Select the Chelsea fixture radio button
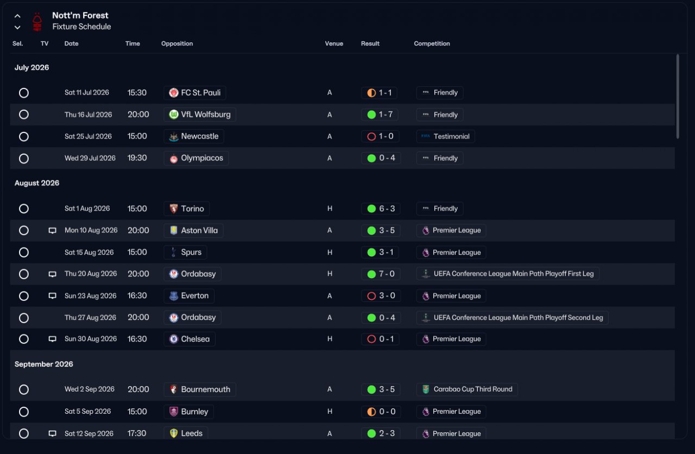The width and height of the screenshot is (695, 454). click(24, 339)
